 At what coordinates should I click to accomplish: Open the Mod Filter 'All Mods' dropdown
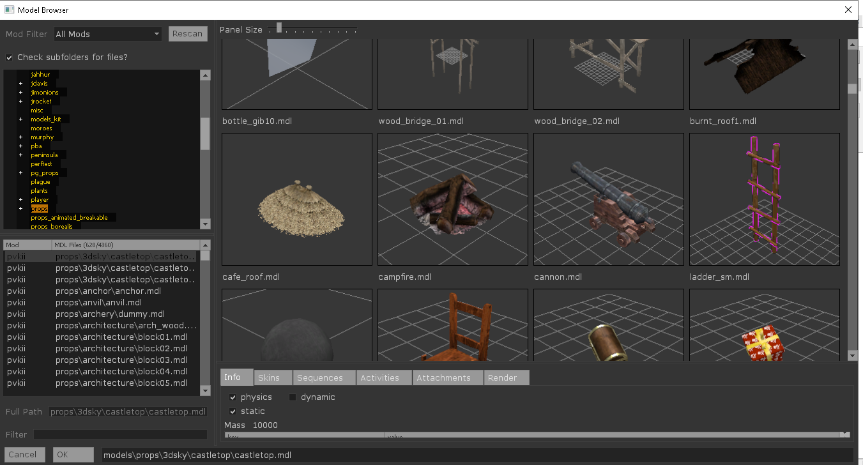(x=107, y=34)
